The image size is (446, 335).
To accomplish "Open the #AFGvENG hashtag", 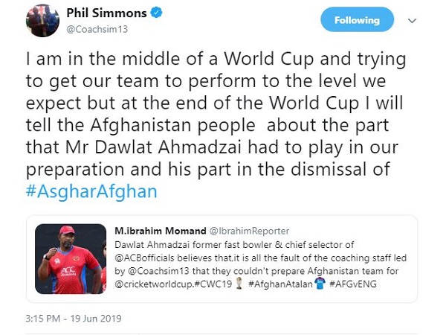I will point(378,284).
